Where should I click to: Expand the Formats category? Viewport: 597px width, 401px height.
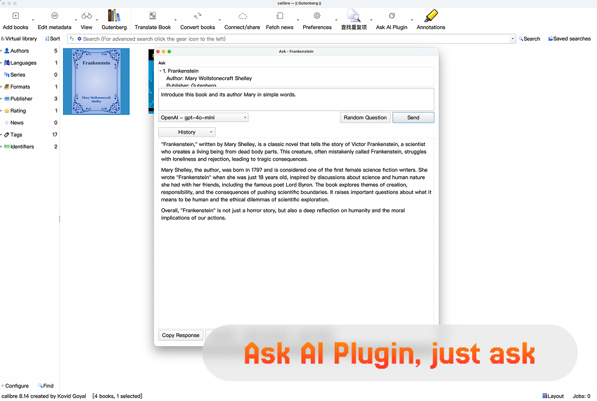click(x=2, y=87)
